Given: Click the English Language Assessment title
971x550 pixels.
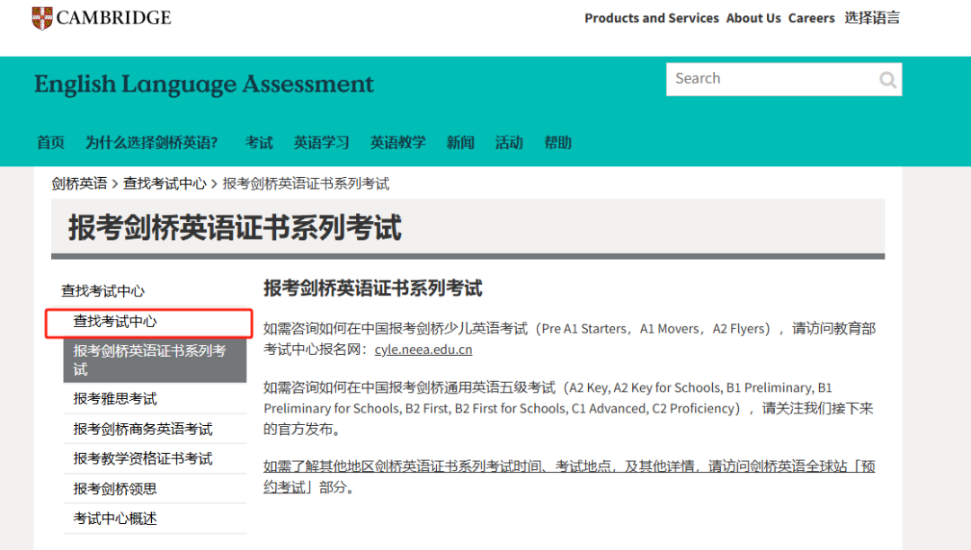Looking at the screenshot, I should (x=204, y=84).
